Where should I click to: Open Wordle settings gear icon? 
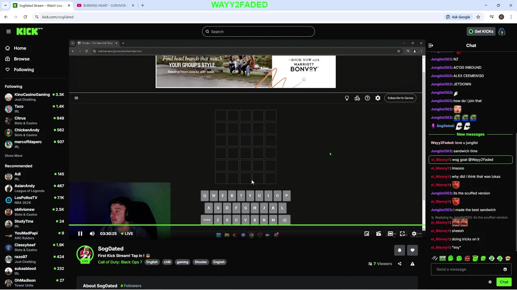[x=378, y=98]
